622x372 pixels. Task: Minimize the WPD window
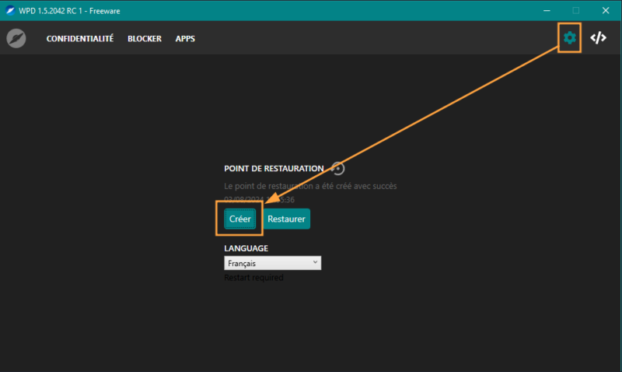pyautogui.click(x=547, y=11)
